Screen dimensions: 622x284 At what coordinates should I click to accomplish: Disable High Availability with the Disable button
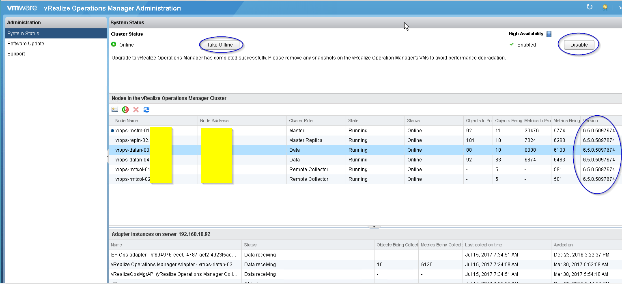click(x=579, y=45)
